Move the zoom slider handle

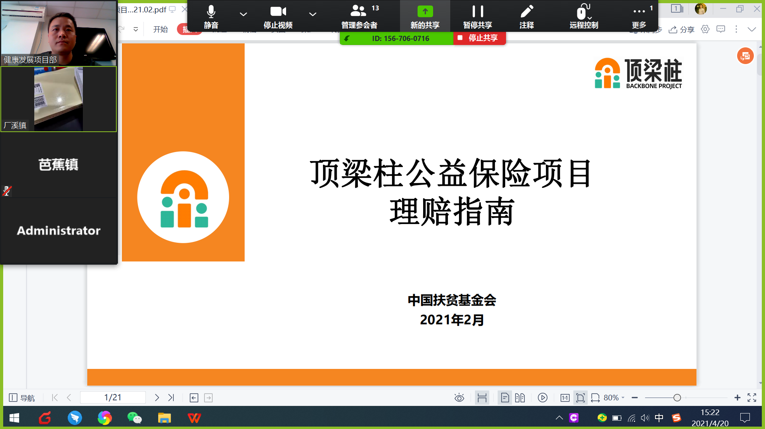[677, 398]
